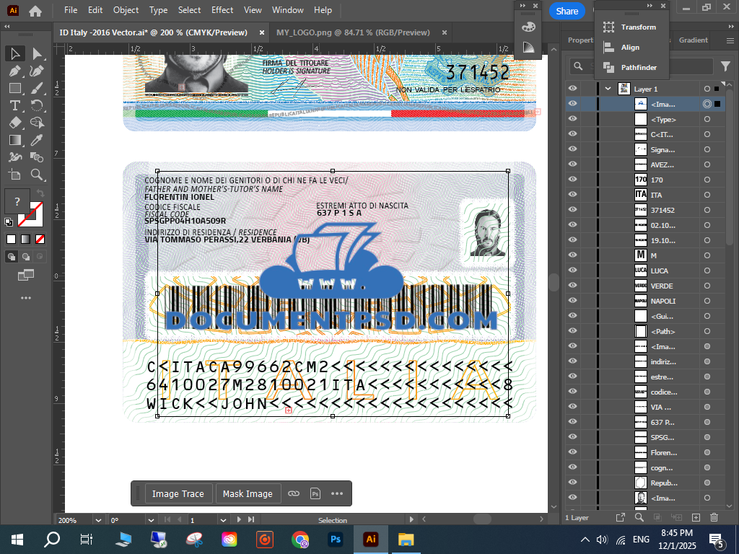Click the Image Trace button
The image size is (739, 554).
click(x=178, y=494)
